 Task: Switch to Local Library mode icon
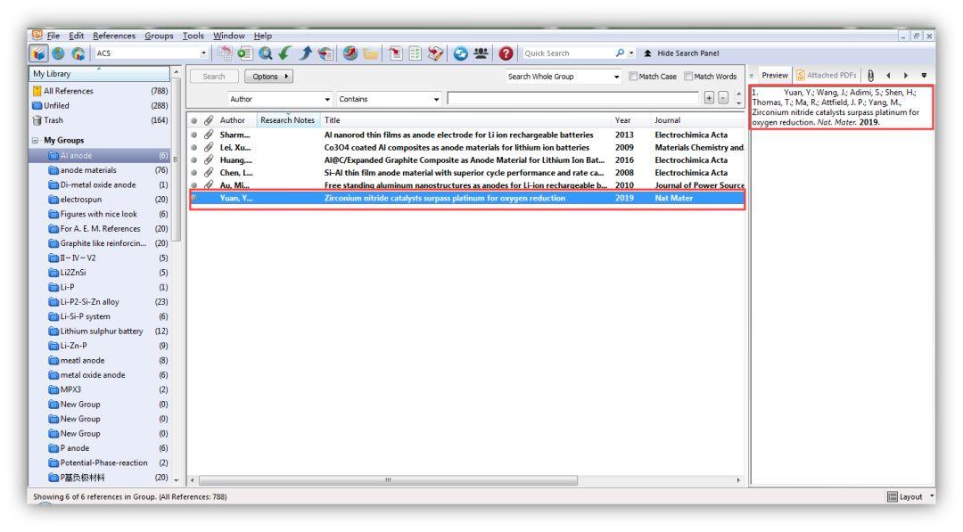(38, 53)
